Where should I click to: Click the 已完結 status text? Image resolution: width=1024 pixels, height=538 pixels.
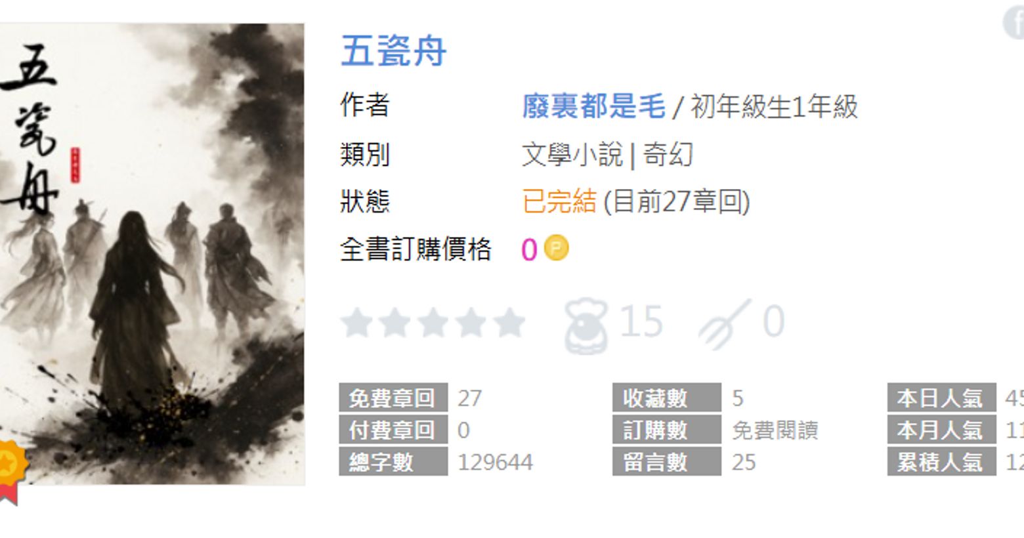pyautogui.click(x=559, y=201)
